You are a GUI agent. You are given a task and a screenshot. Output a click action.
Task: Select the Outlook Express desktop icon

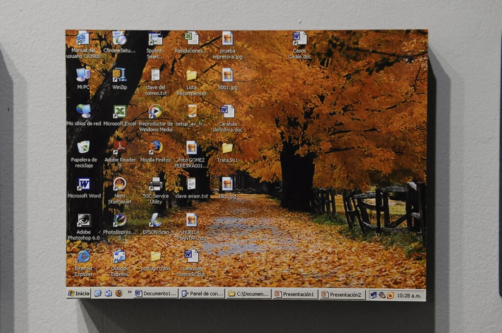pyautogui.click(x=119, y=256)
